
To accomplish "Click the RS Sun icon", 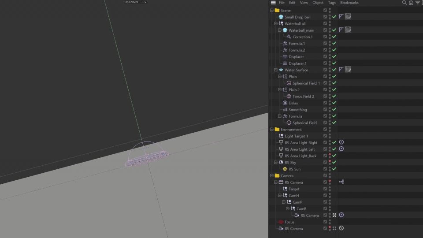I will tap(285, 169).
